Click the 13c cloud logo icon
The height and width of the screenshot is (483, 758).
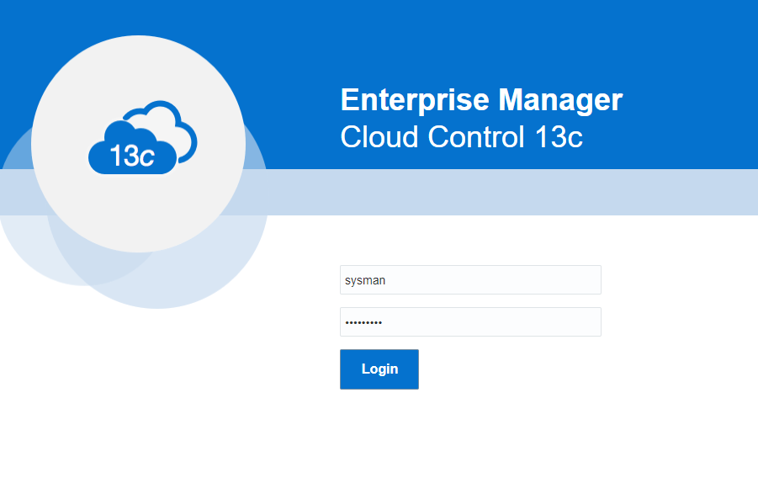[143, 138]
